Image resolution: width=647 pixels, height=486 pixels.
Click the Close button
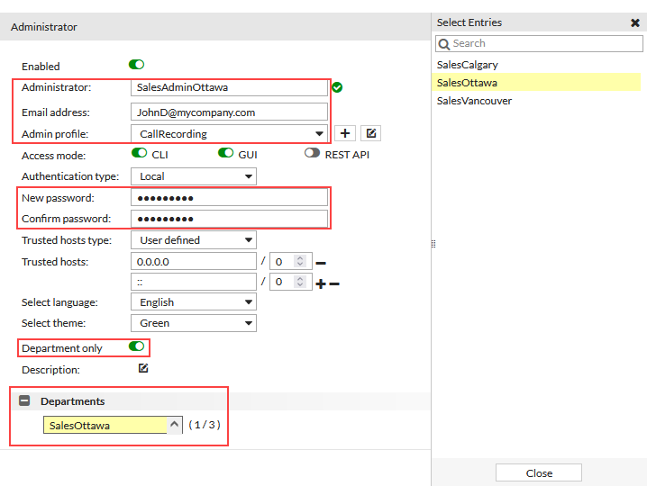click(x=539, y=472)
